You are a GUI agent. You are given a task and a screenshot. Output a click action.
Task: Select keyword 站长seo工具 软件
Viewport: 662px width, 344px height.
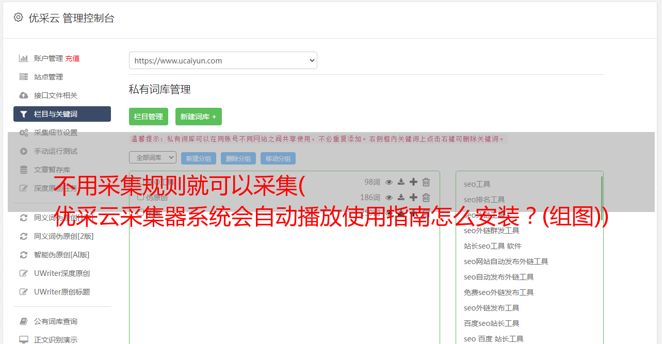[x=492, y=246]
